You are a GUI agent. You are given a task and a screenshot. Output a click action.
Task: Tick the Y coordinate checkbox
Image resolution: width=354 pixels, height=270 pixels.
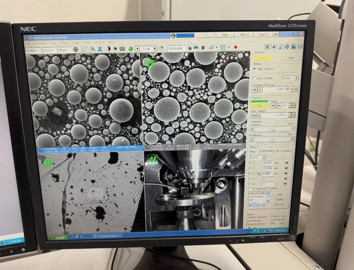[250, 168]
